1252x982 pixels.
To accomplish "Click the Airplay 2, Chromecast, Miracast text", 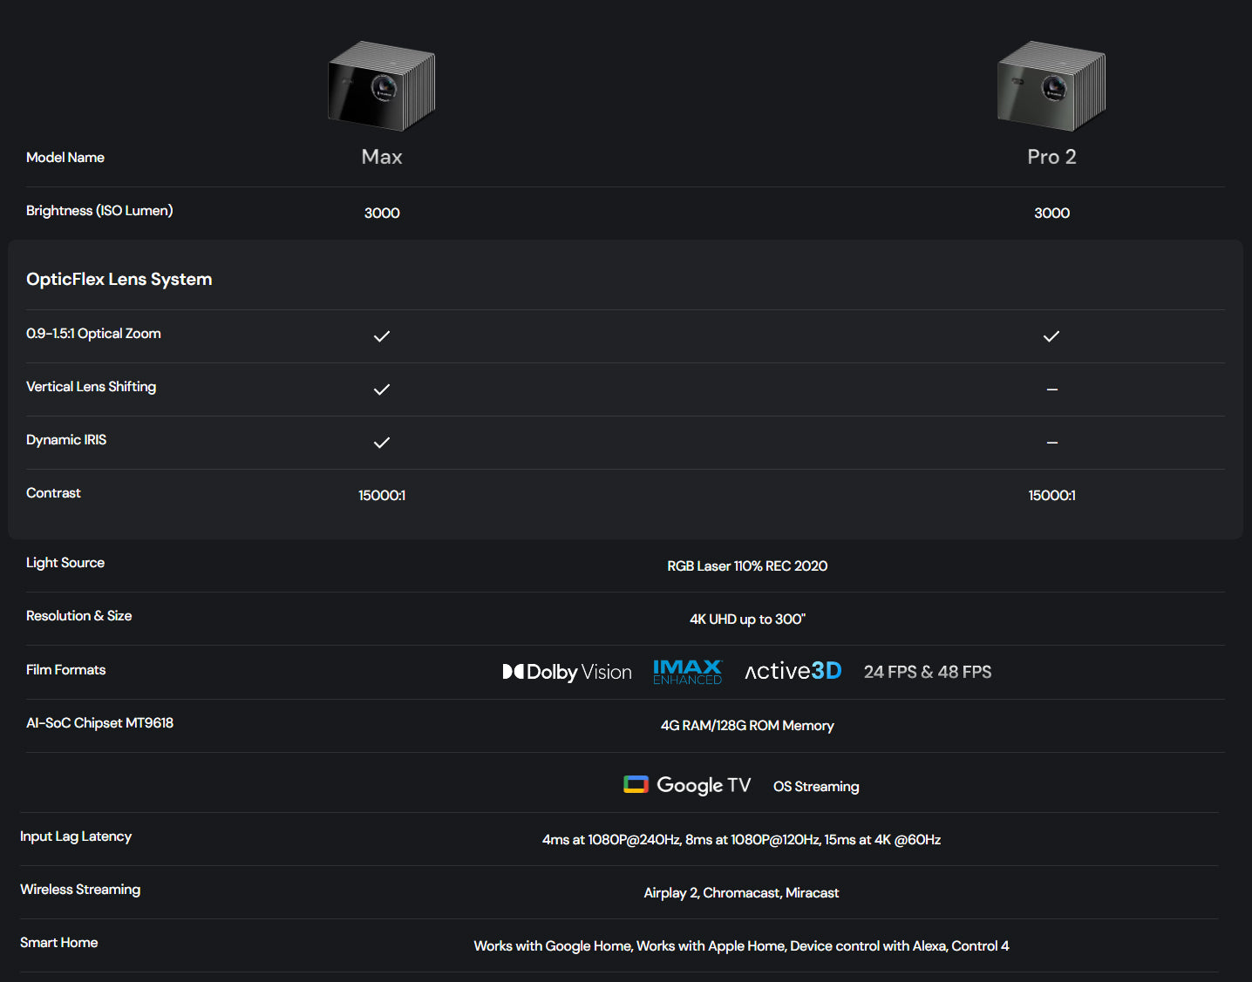I will coord(741,893).
